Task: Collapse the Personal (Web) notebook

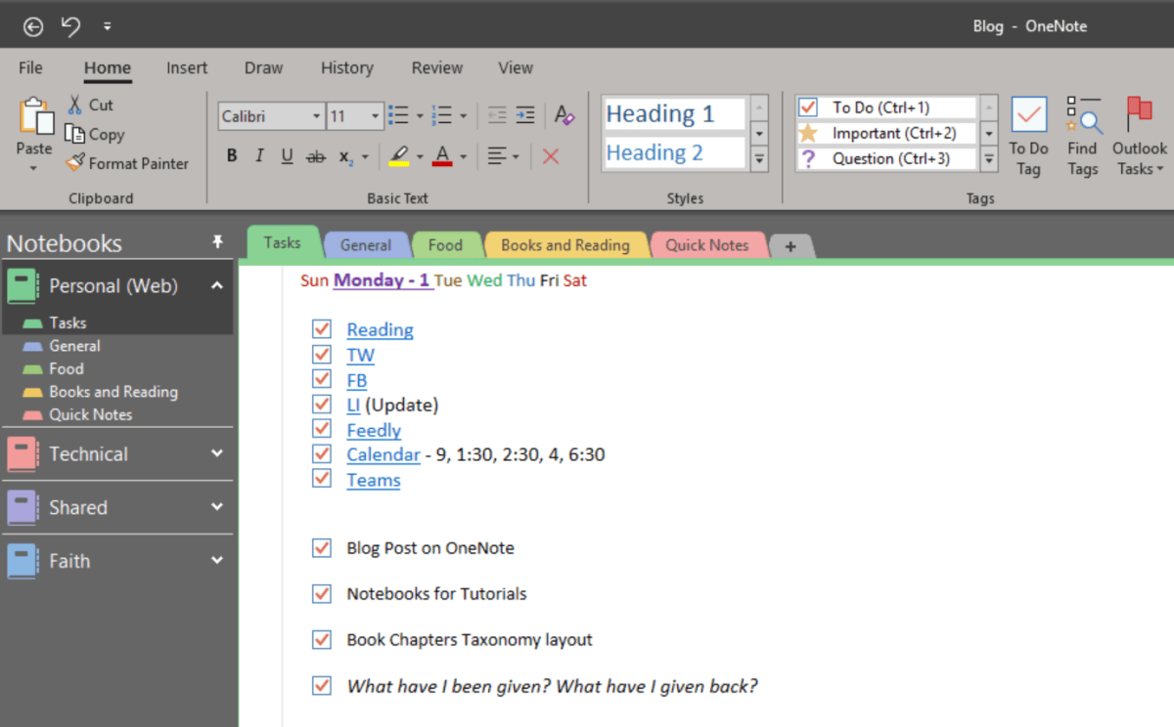Action: click(217, 285)
